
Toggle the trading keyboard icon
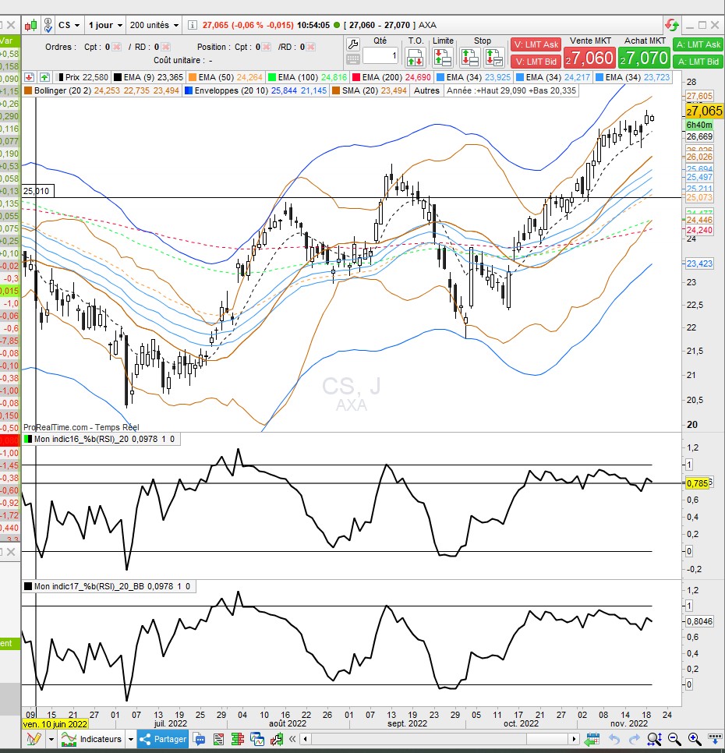point(353,59)
